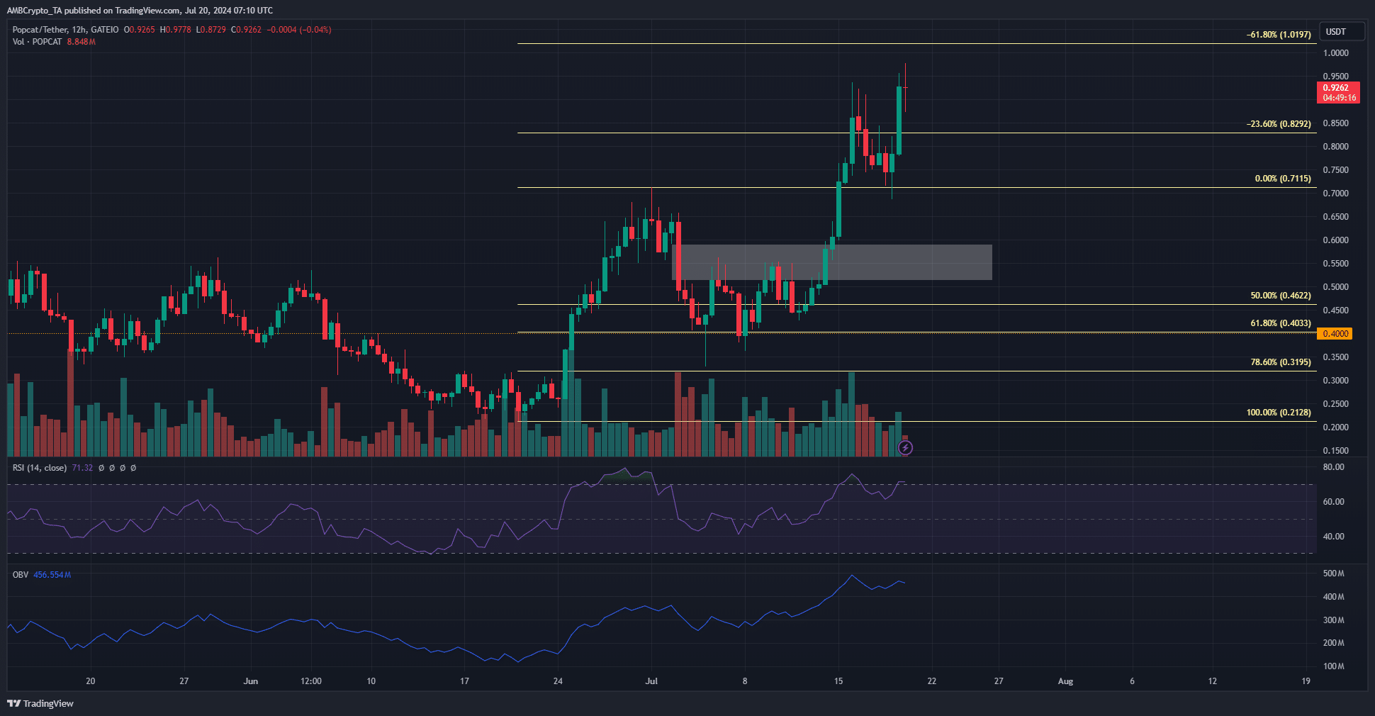Click the 500M label on OBV scale
The image size is (1375, 716).
coord(1333,574)
